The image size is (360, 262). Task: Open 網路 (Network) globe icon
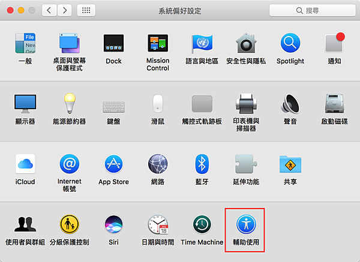pyautogui.click(x=158, y=164)
